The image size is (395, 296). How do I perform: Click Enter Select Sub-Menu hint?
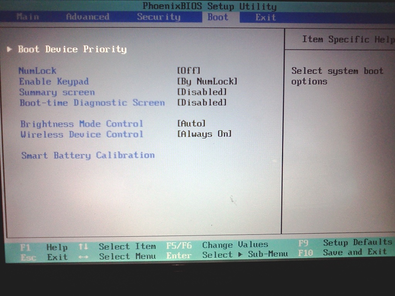pos(227,255)
